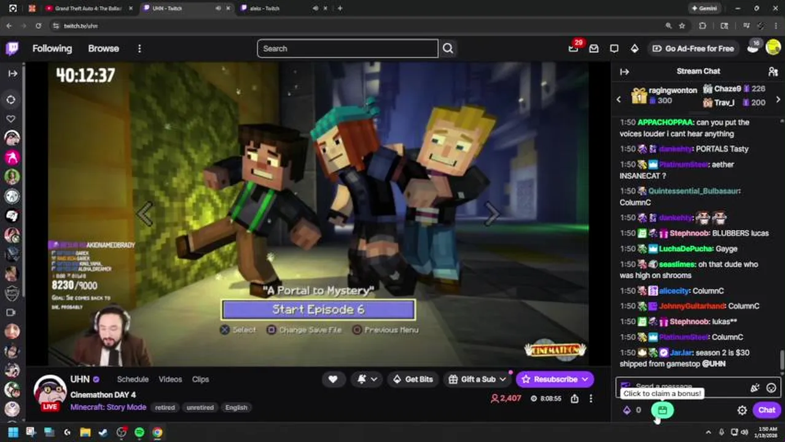Open the notification bell dropdown
Image resolution: width=785 pixels, height=442 pixels.
tap(367, 379)
